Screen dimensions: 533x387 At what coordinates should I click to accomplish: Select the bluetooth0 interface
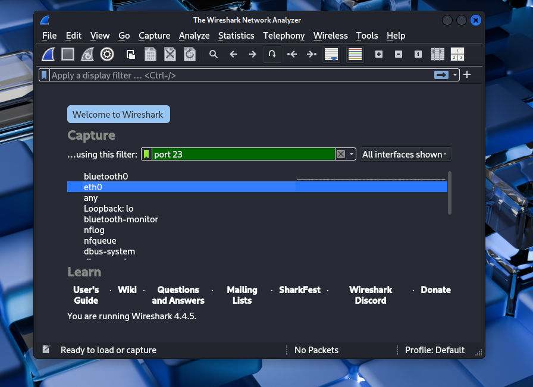[x=106, y=177]
